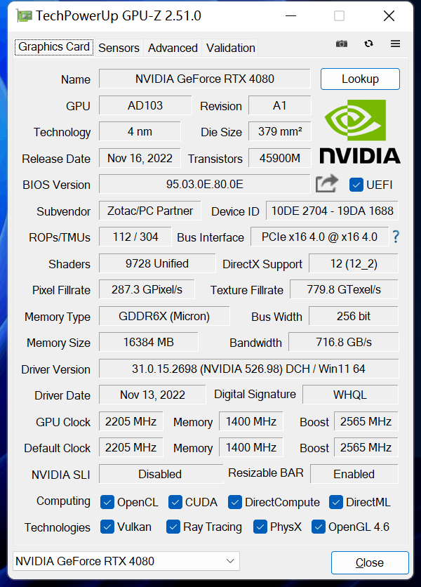Switch to the Validation tab
The image size is (421, 587).
pyautogui.click(x=230, y=48)
